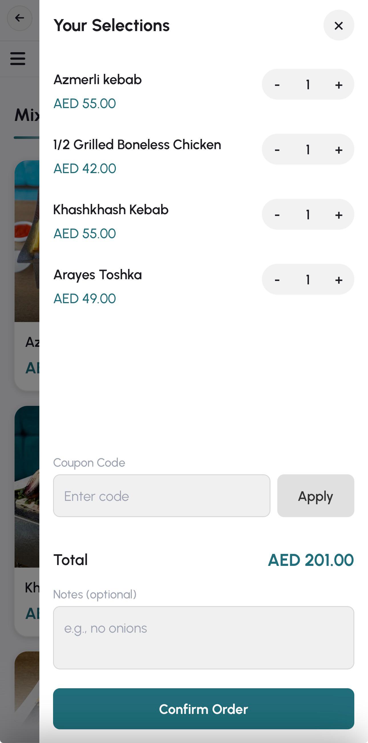Decrease Arayes Toshka quantity

click(x=277, y=280)
